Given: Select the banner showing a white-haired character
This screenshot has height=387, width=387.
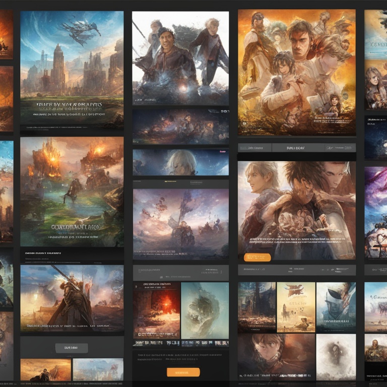Looking at the screenshot, I should click(x=181, y=162).
